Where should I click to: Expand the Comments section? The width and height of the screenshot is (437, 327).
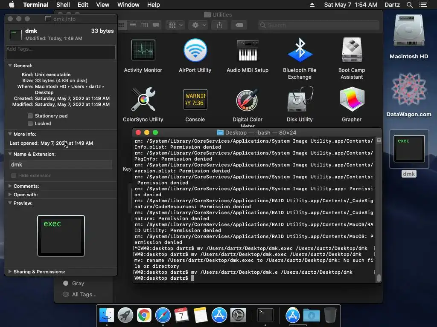coord(10,186)
